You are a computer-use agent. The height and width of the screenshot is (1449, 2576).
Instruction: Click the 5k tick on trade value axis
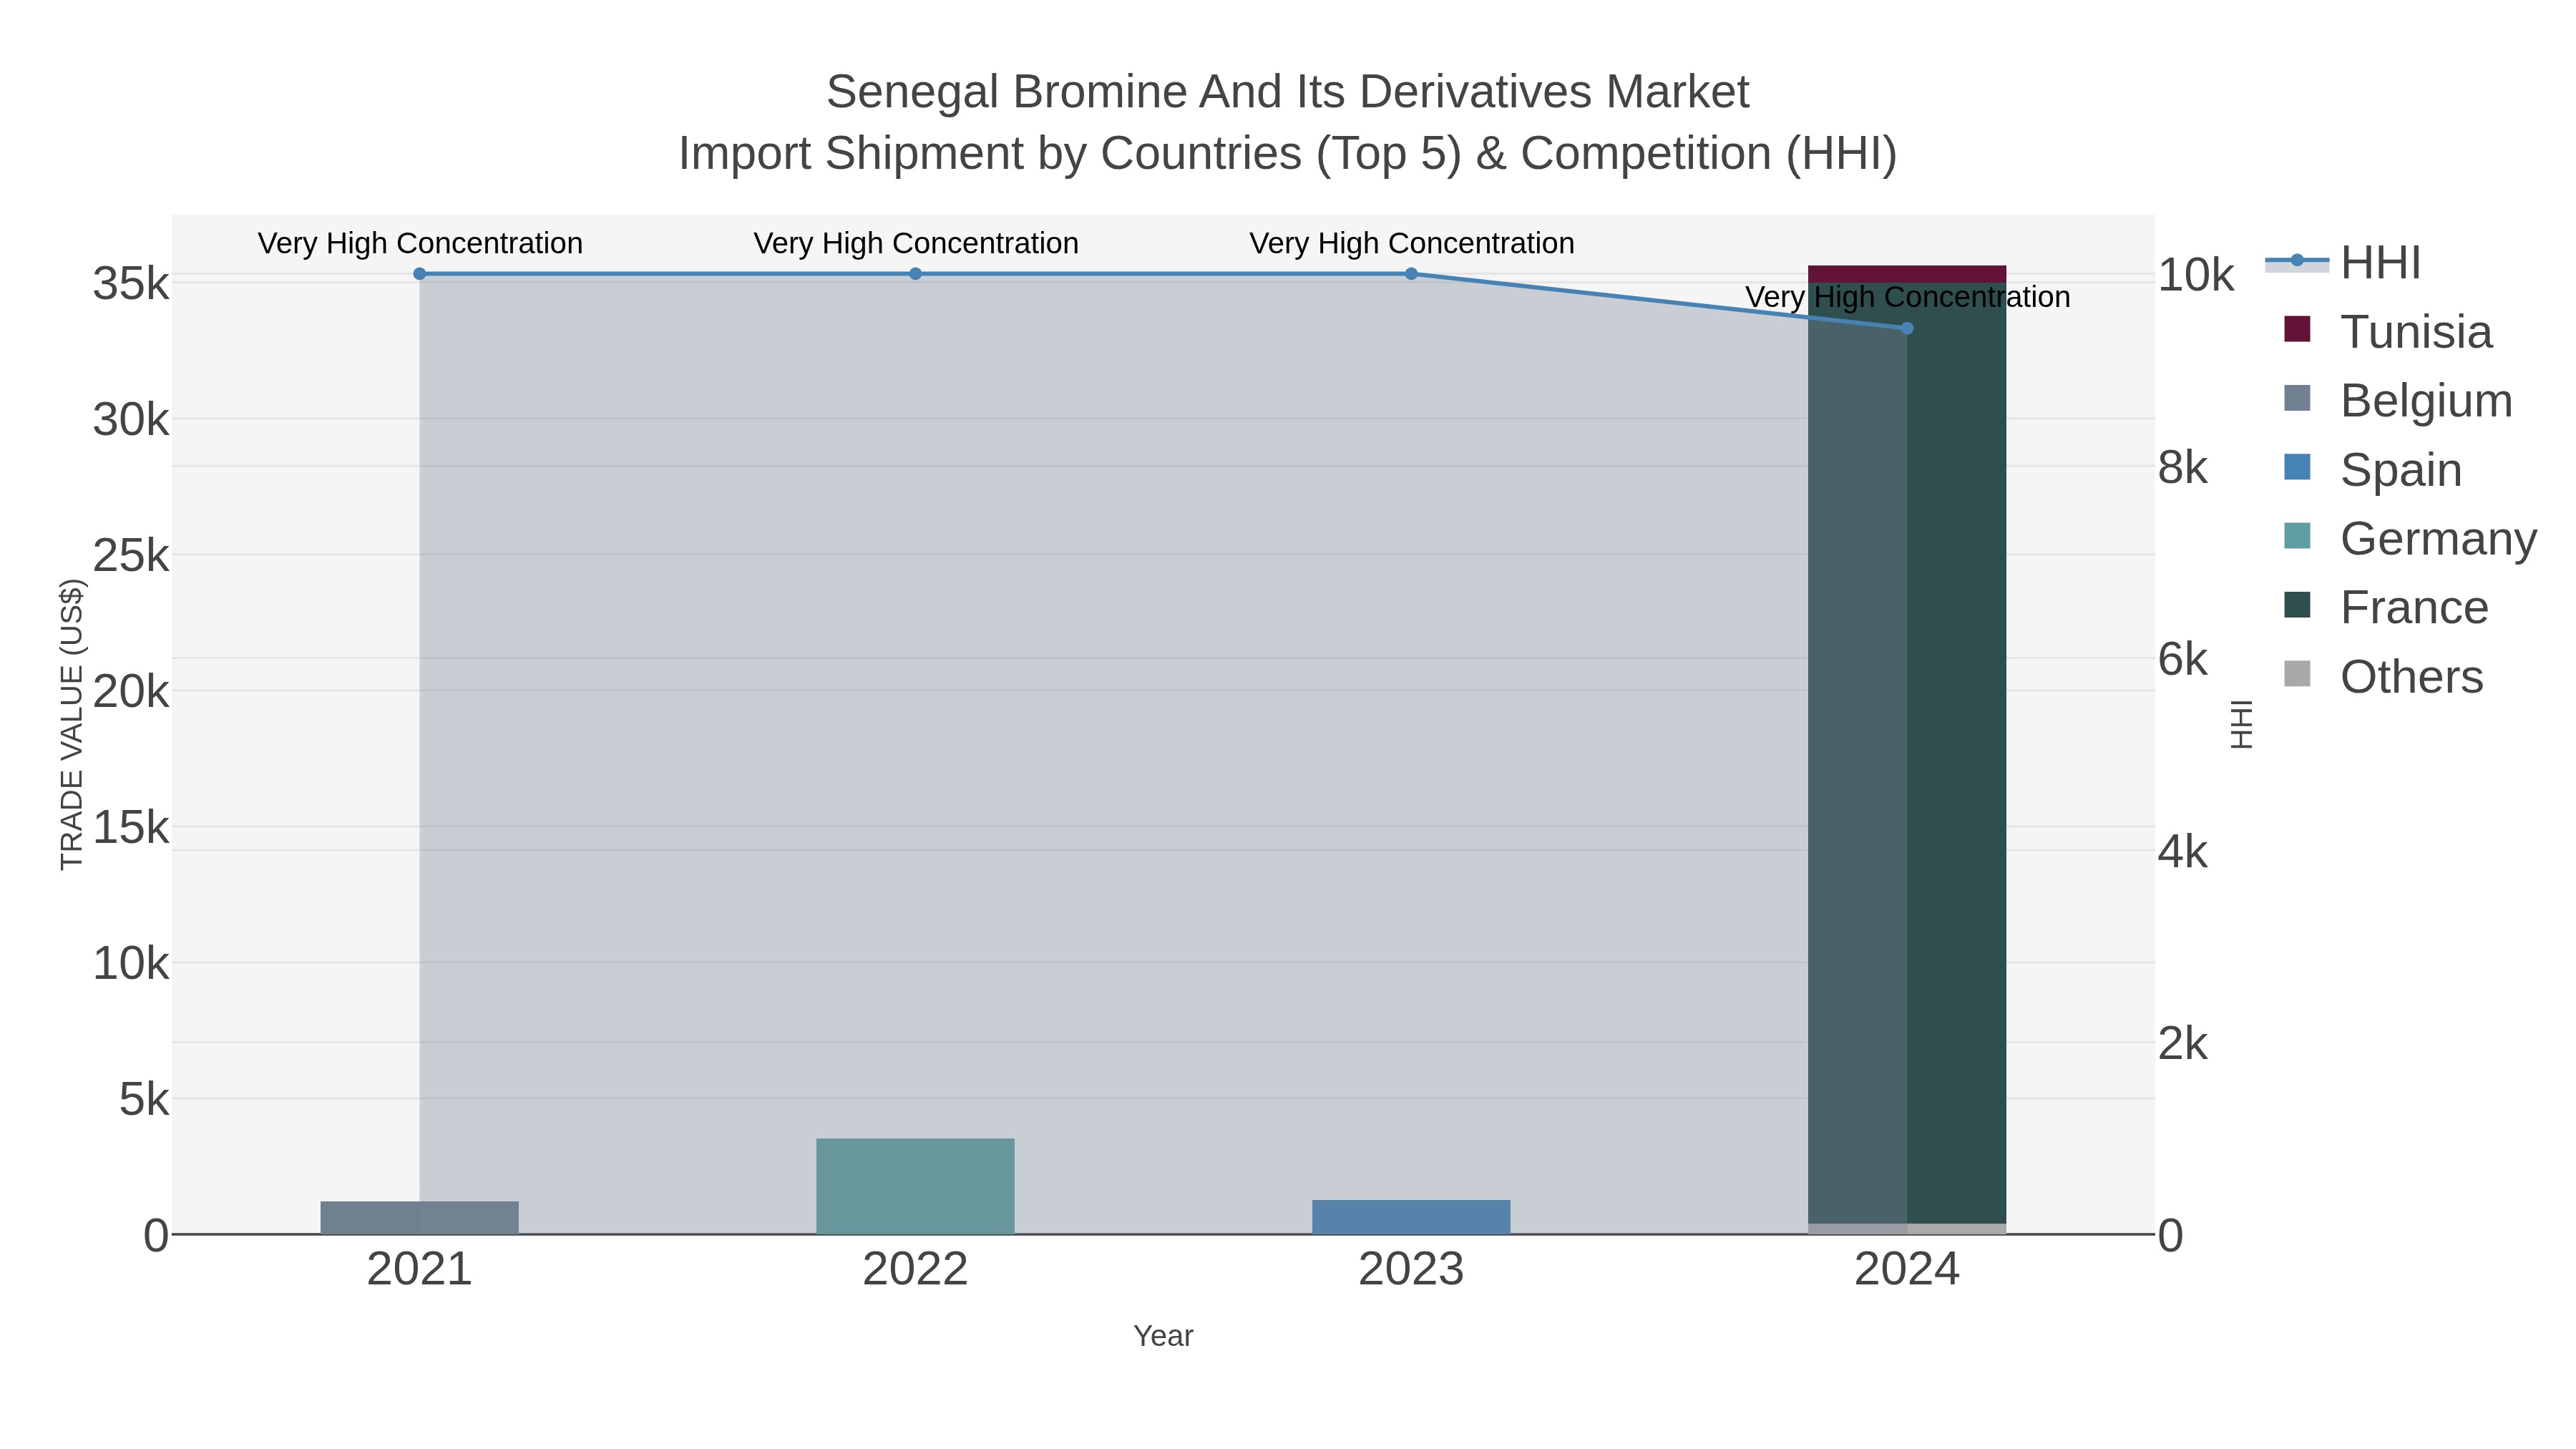coord(144,1100)
